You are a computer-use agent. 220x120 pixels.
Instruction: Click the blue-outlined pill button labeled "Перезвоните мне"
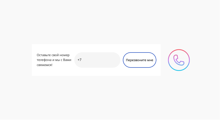click(x=139, y=60)
